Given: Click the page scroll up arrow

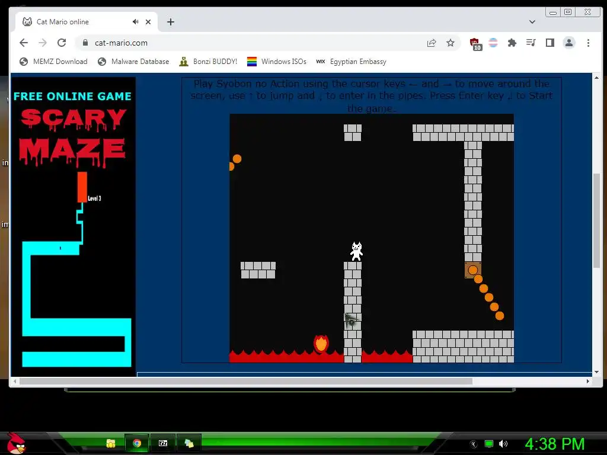Looking at the screenshot, I should point(596,78).
